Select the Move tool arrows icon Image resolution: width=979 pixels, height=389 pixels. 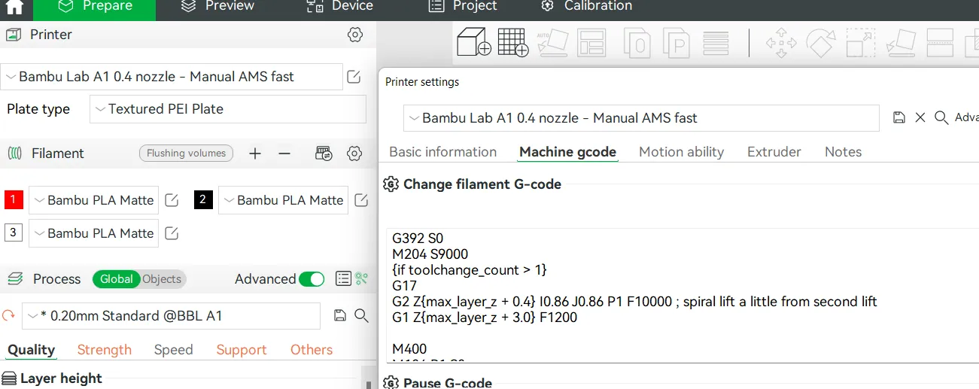click(781, 43)
